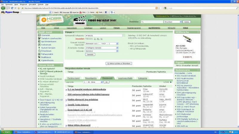Viewport: 239px width, 134px height.
Task: Open '5.1-es hangfal rendszer elektronikája' topic
Action: [87, 89]
